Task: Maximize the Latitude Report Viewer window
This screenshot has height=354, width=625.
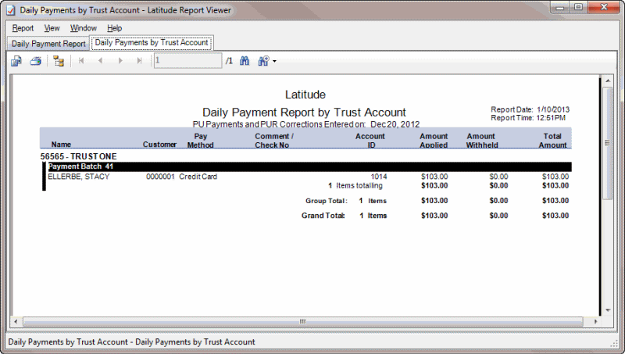Action: (x=579, y=7)
